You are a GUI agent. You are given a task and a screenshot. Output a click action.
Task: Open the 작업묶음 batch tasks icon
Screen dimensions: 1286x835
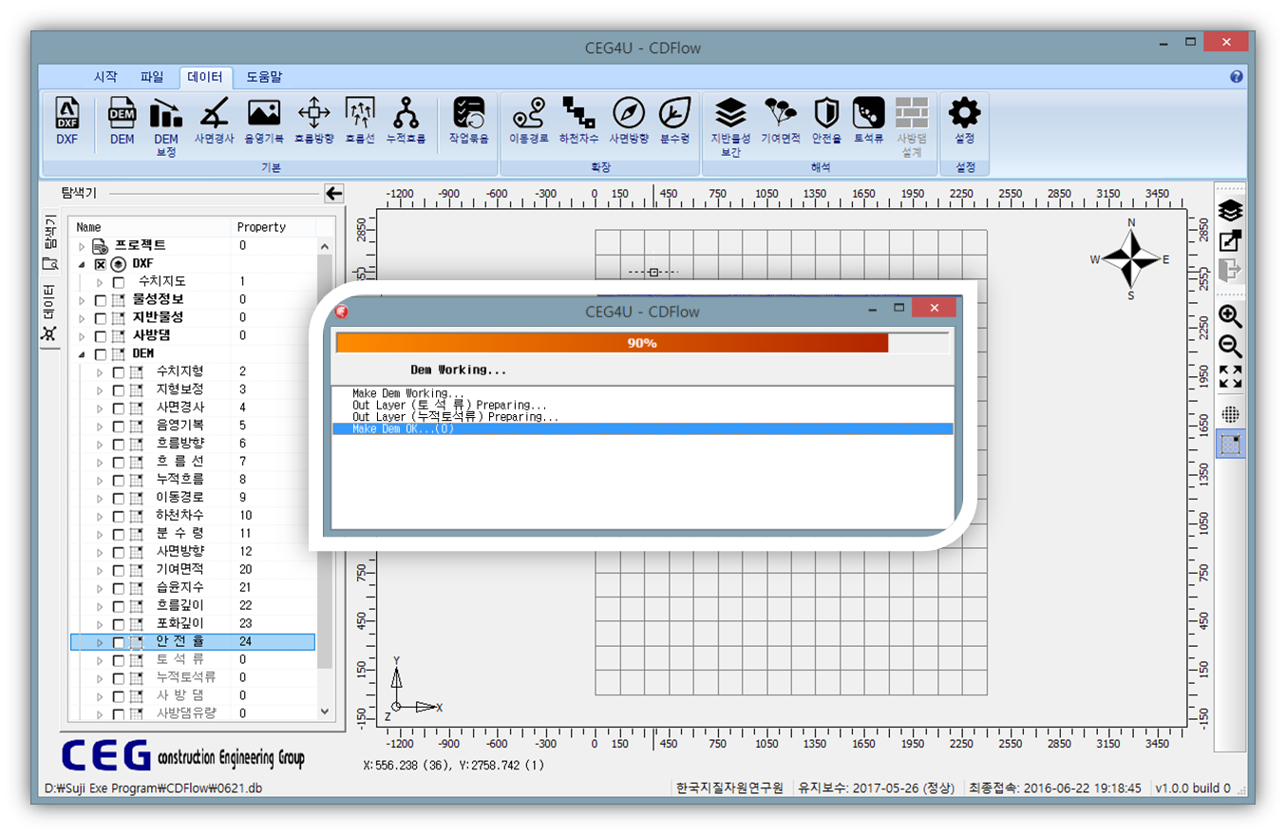(468, 113)
